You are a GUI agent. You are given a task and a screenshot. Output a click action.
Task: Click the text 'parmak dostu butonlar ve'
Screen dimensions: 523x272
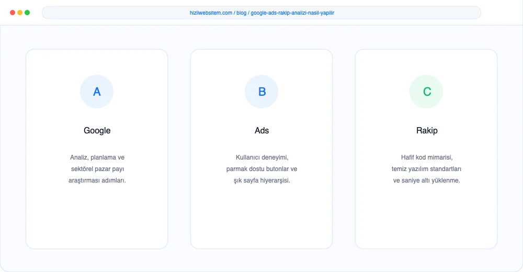coord(261,169)
